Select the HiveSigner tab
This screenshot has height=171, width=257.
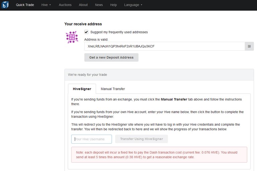point(82,89)
